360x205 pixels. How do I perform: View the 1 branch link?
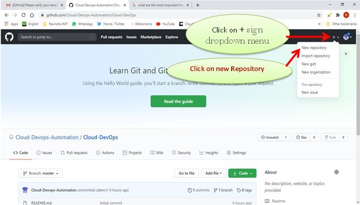point(223,190)
